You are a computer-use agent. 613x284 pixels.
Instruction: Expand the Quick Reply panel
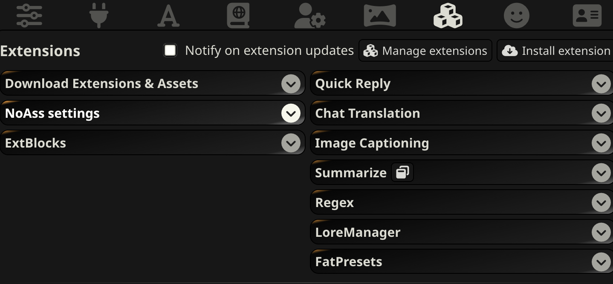click(601, 84)
